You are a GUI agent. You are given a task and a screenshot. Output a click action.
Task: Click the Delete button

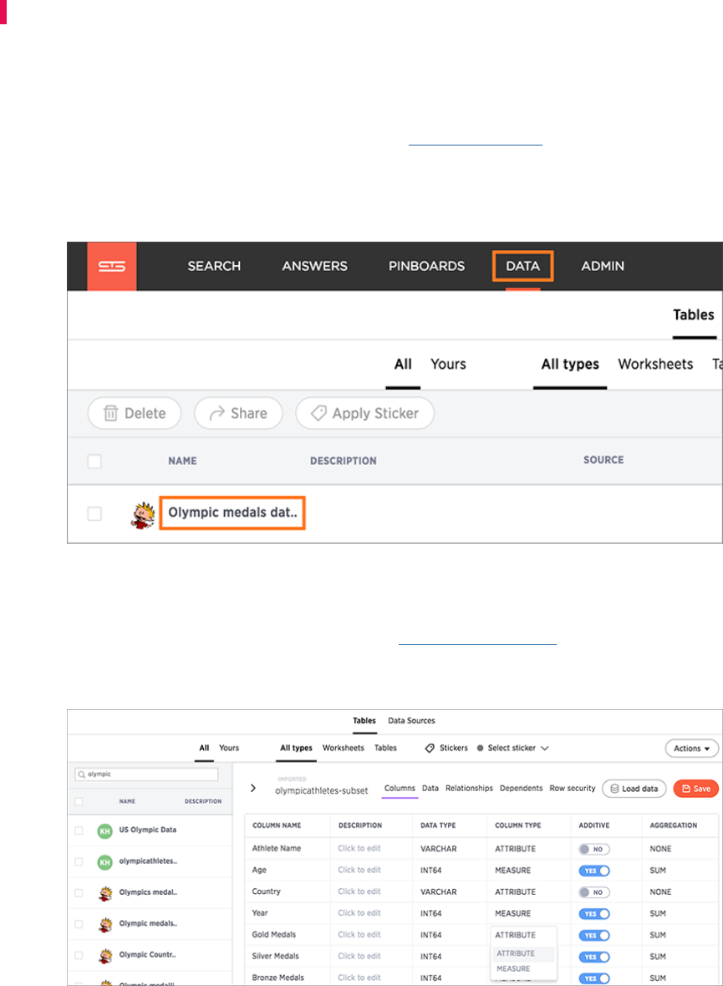pyautogui.click(x=135, y=413)
